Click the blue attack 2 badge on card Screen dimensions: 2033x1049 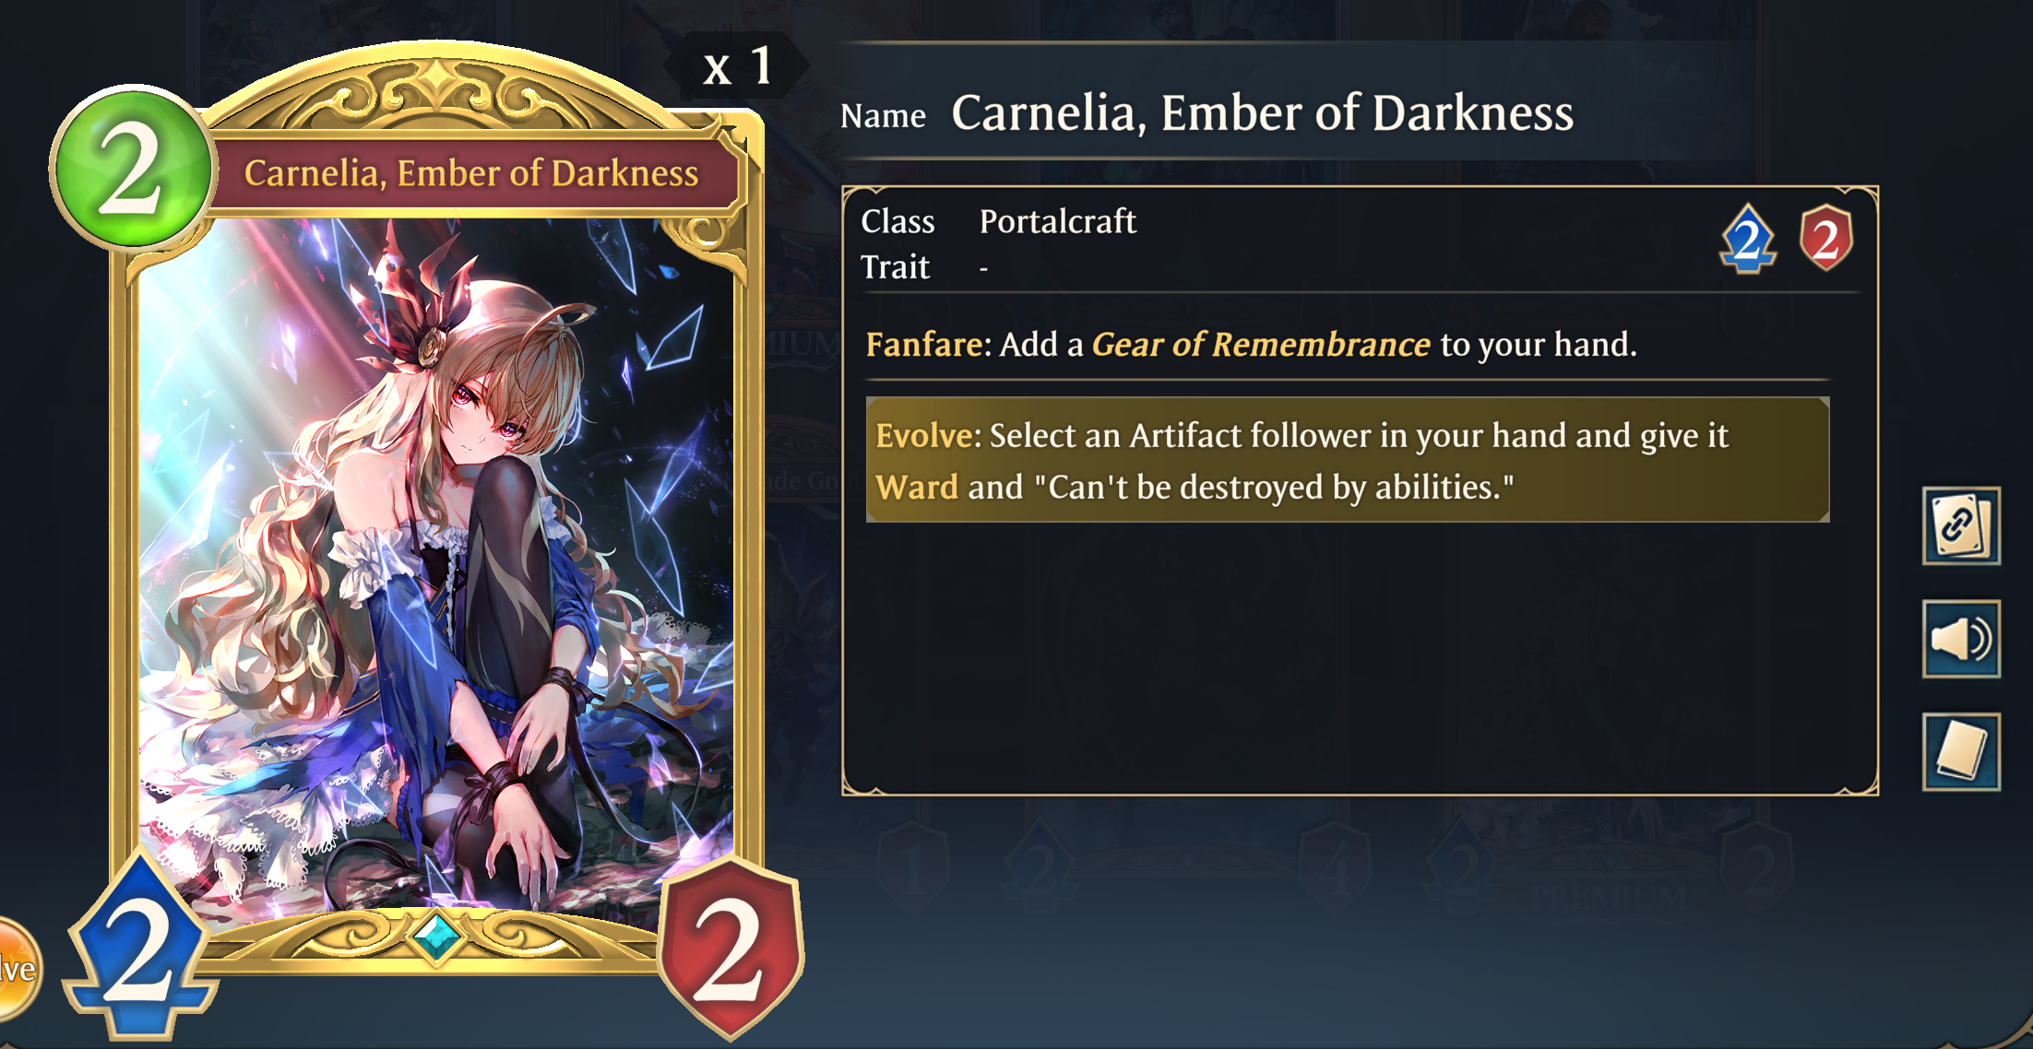[139, 948]
